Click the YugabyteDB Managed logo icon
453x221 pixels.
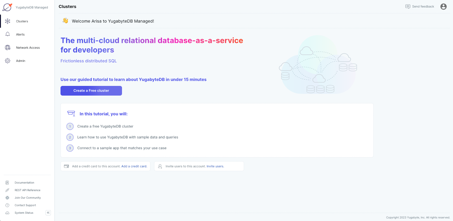(x=7, y=7)
